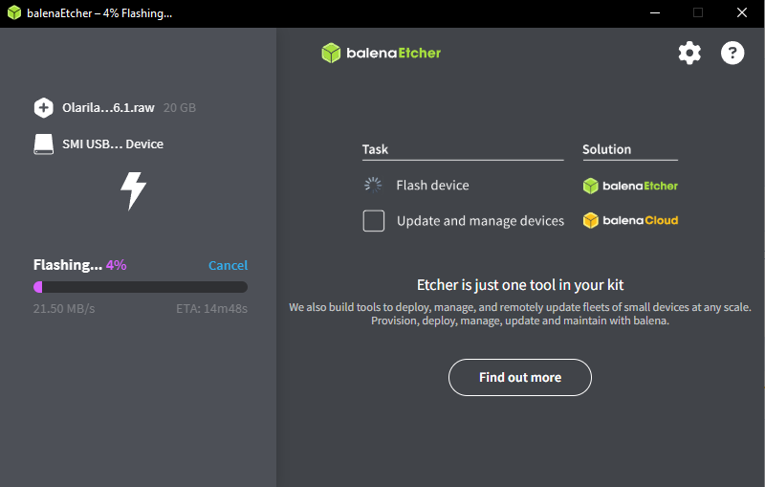765x487 pixels.
Task: Click the lightning bolt flash icon
Action: 133,190
